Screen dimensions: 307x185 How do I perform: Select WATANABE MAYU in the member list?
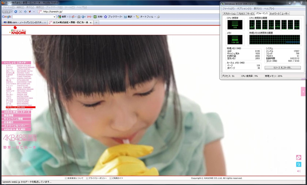click(25, 71)
